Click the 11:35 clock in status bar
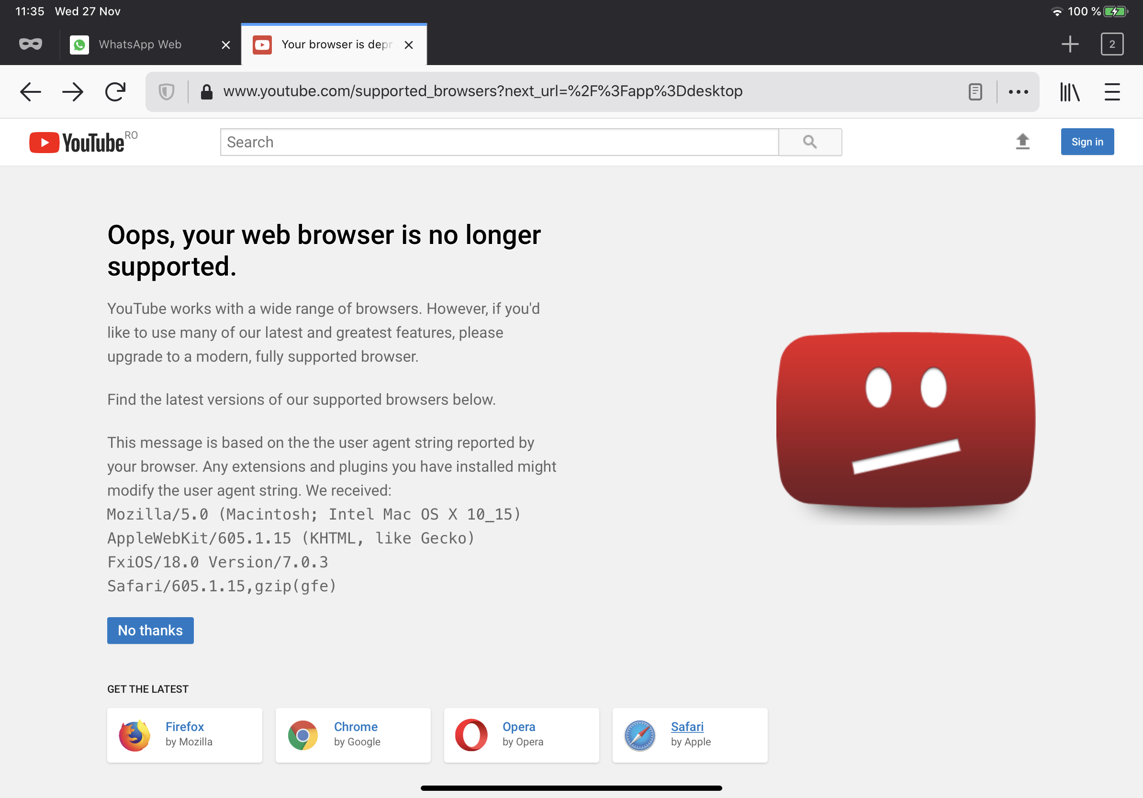 30,11
